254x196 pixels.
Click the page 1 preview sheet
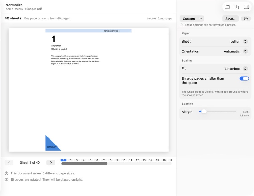[89, 90]
